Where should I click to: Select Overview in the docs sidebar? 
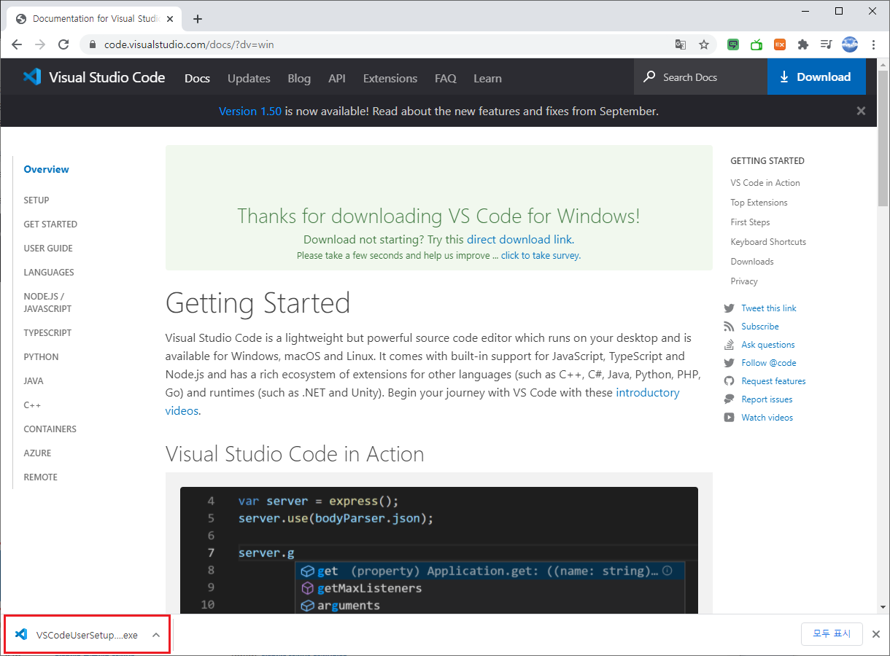(46, 169)
